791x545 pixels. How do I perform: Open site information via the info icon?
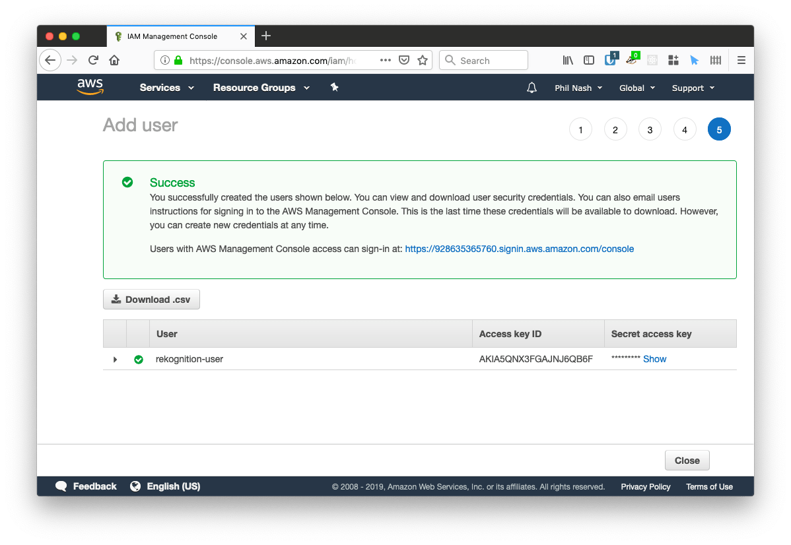tap(165, 61)
